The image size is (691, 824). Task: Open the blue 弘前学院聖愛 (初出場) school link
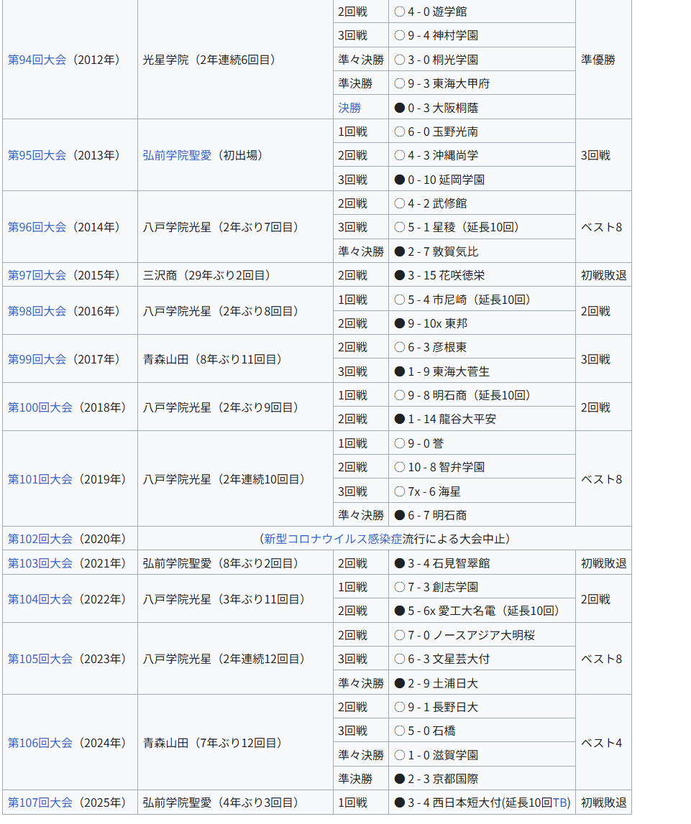point(177,155)
